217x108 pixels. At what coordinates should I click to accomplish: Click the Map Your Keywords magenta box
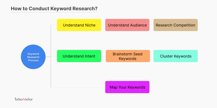tap(127, 87)
